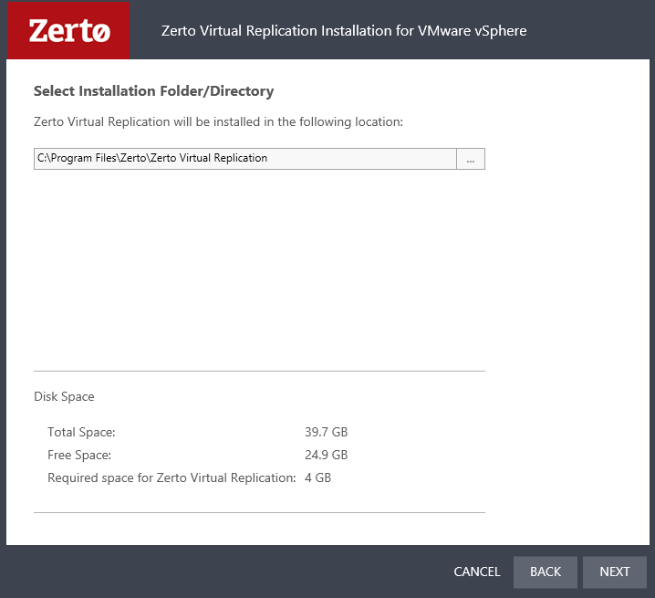This screenshot has height=598, width=655.
Task: Cancel the installation with CANCEL
Action: [476, 572]
